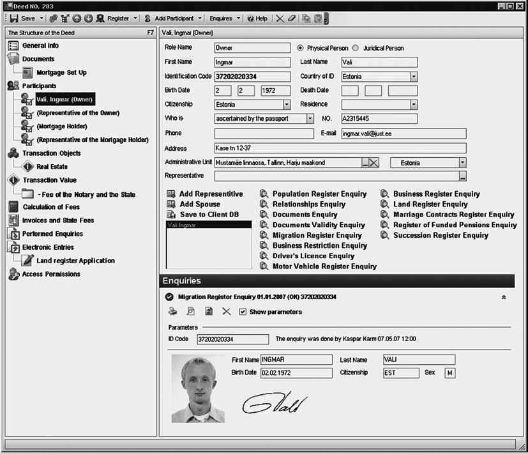Click the Population Register Enquiry magnifier icon

pos(264,194)
